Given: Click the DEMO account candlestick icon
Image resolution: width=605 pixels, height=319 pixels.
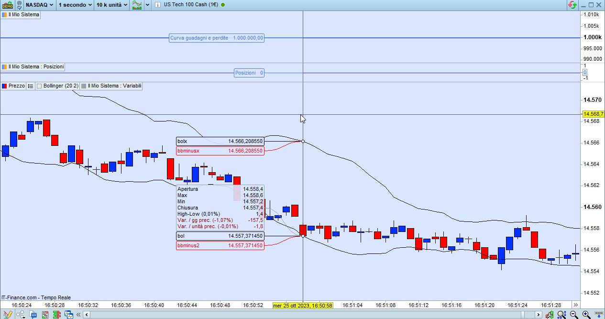Looking at the screenshot, I should tap(8, 5).
